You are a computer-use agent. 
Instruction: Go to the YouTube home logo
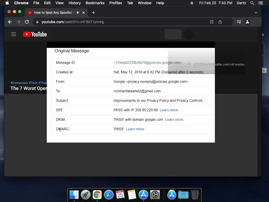pyautogui.click(x=35, y=34)
